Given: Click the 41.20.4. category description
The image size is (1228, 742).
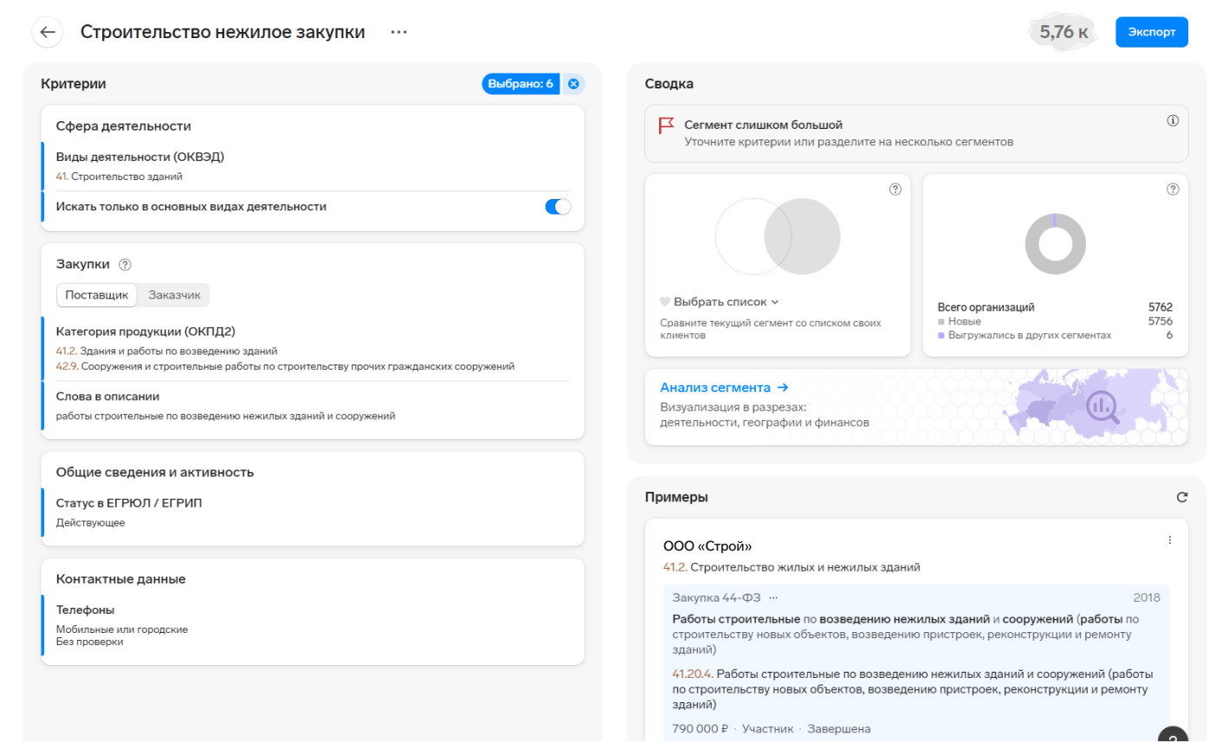Looking at the screenshot, I should click(913, 689).
